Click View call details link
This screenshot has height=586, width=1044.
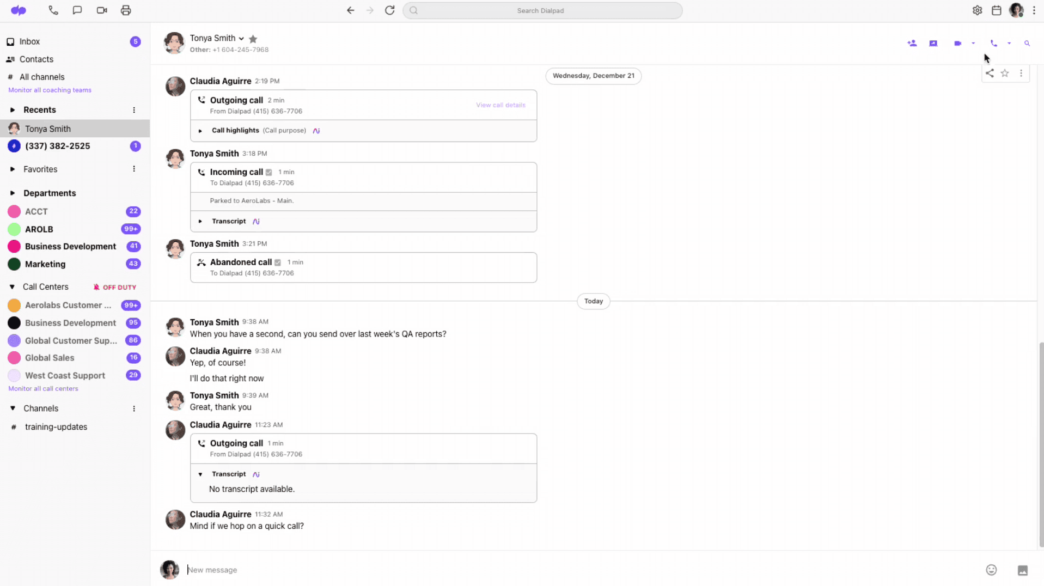click(x=500, y=105)
